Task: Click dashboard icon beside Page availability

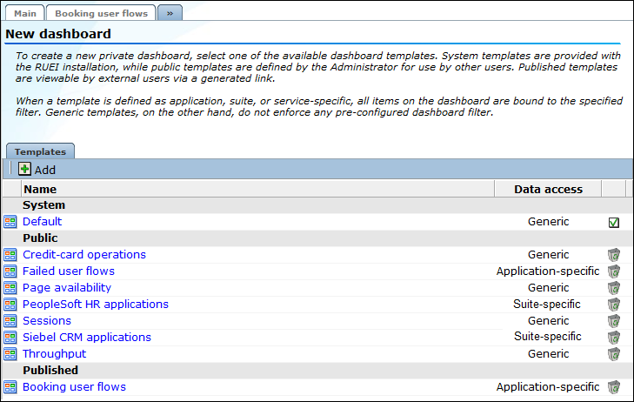Action: pyautogui.click(x=10, y=288)
